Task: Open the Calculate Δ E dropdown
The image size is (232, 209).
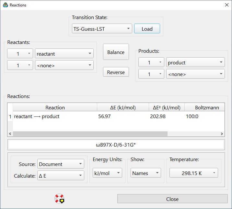Action: pos(61,175)
